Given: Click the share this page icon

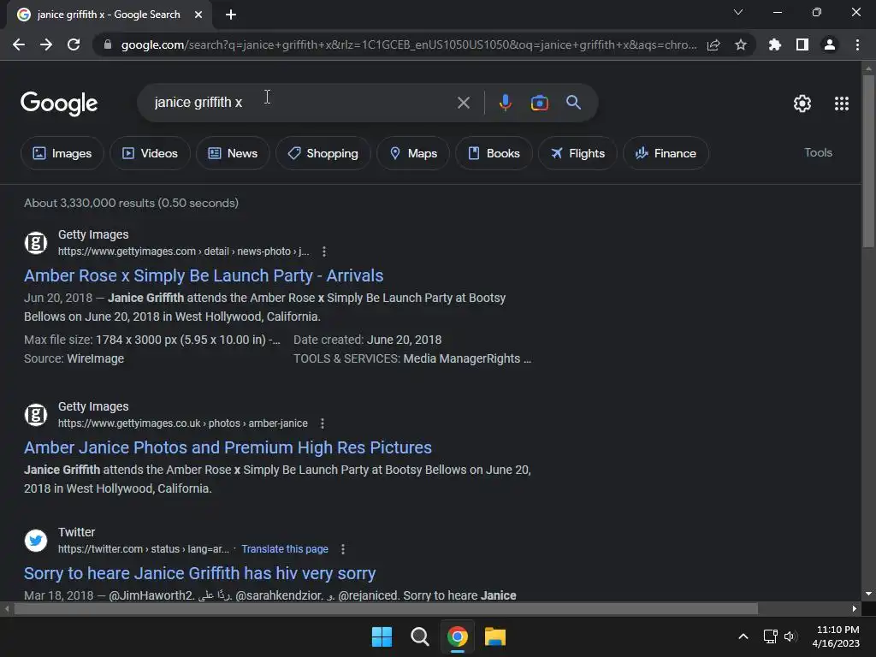Looking at the screenshot, I should tap(713, 44).
